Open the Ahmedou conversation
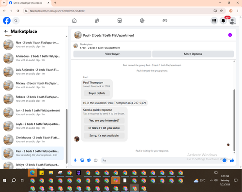This screenshot has height=192, width=242. [x=32, y=58]
